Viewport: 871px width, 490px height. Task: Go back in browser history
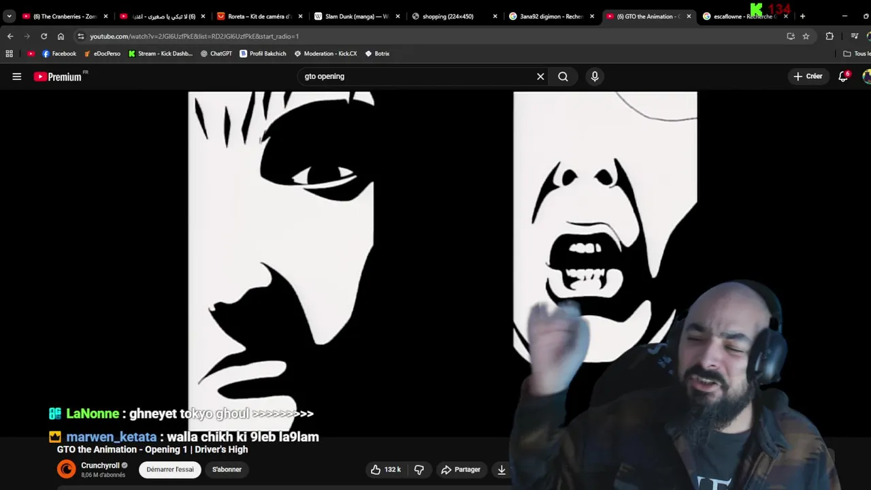tap(10, 36)
